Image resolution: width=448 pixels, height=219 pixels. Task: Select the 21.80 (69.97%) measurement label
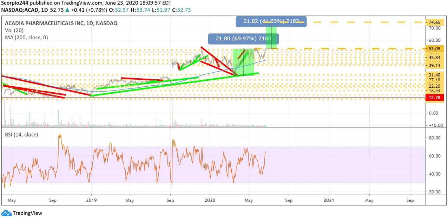(x=243, y=39)
